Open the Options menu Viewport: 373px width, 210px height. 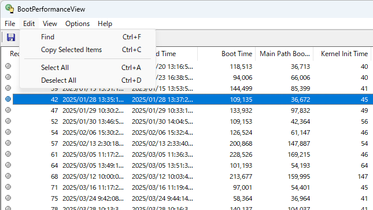77,24
